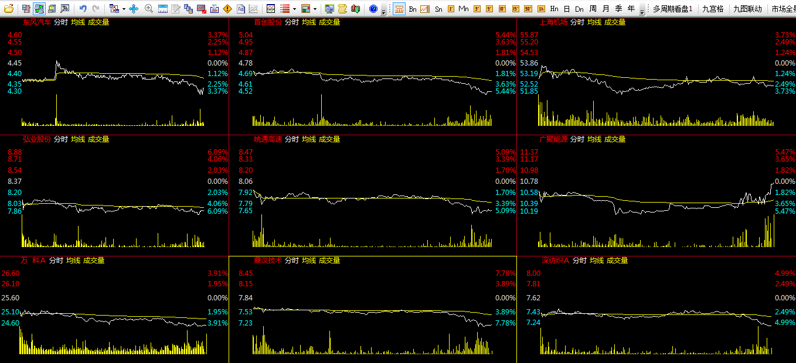796x363 pixels.
Task: Click the yellow diamond alert icon
Action: pos(227,9)
